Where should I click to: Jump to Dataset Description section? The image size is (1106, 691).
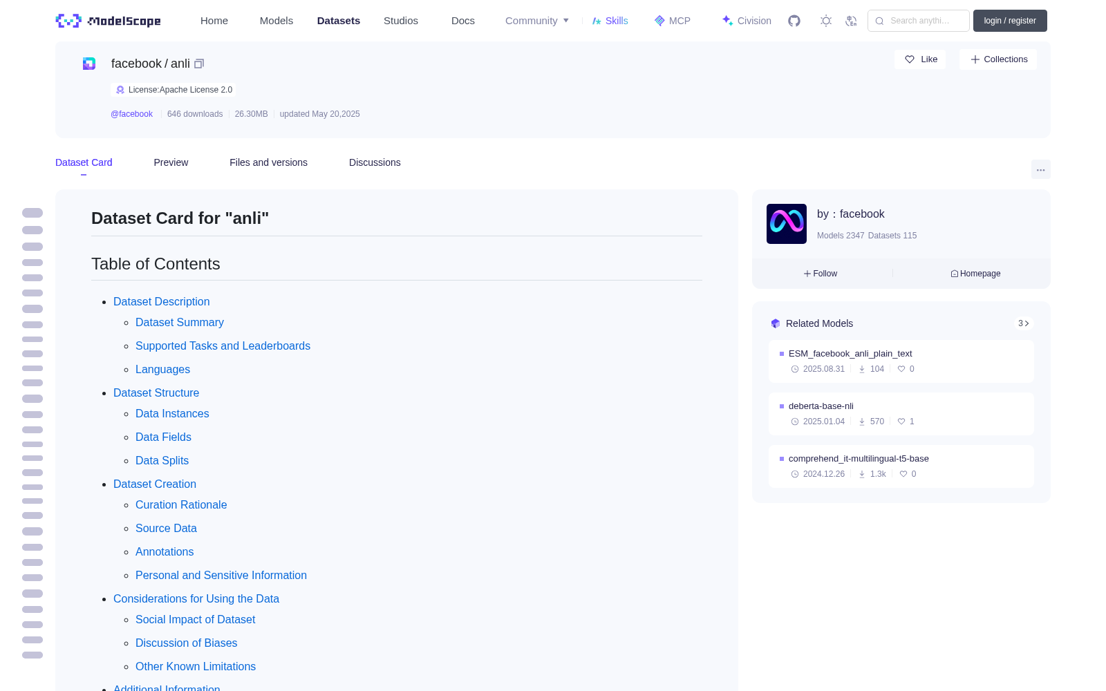coord(161,302)
